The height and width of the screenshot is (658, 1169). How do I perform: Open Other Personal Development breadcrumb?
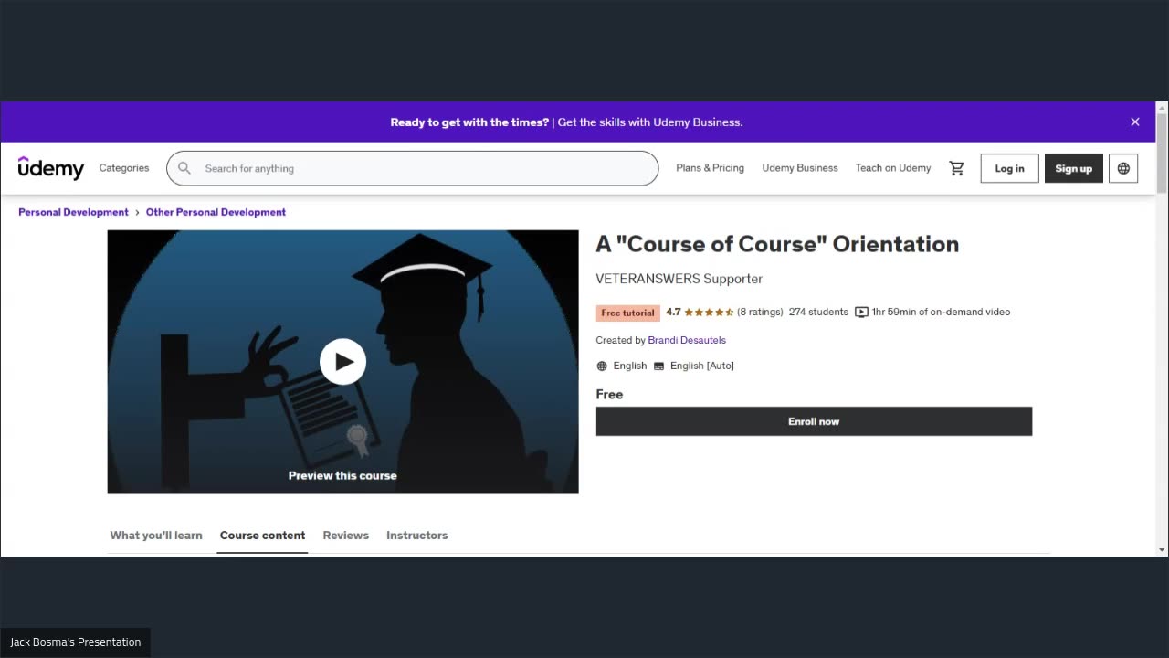pyautogui.click(x=216, y=212)
